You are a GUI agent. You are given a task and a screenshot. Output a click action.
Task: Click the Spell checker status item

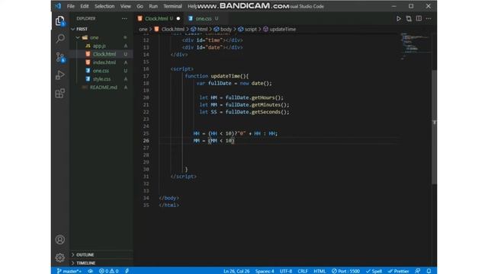coord(374,271)
